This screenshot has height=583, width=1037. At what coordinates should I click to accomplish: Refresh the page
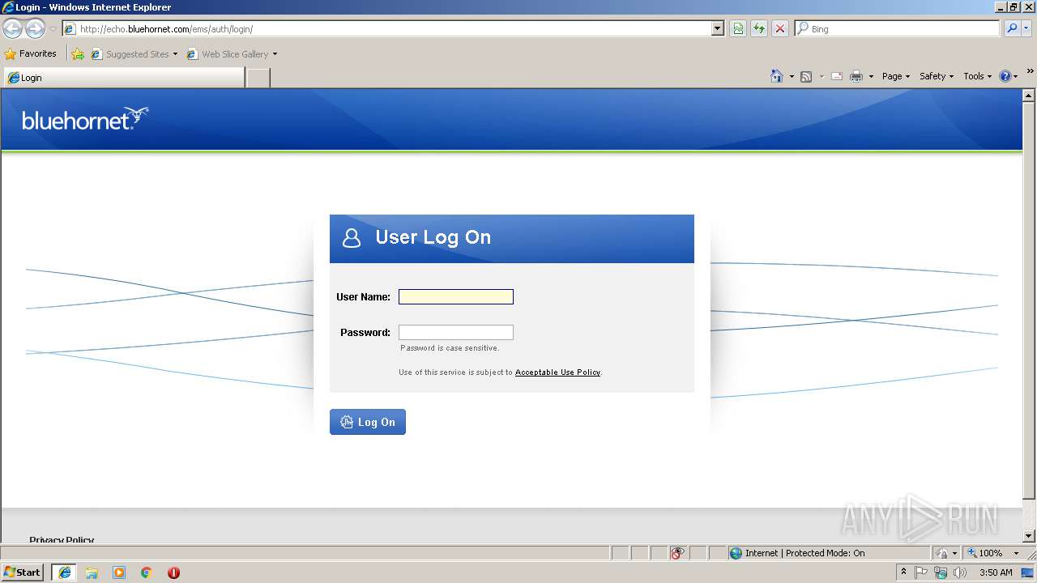click(759, 29)
